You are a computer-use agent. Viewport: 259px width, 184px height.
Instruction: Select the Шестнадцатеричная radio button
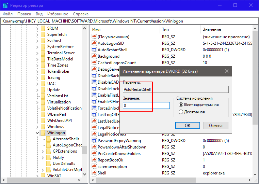tap(181, 105)
